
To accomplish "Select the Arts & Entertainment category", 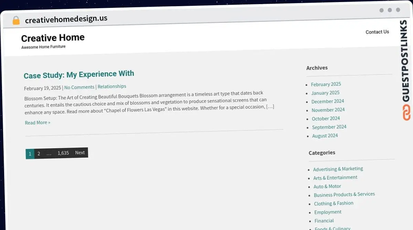I will pos(335,178).
